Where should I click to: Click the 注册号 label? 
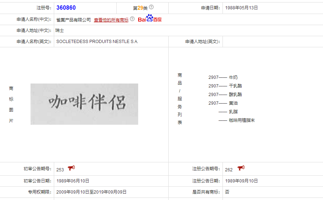(x=44, y=8)
